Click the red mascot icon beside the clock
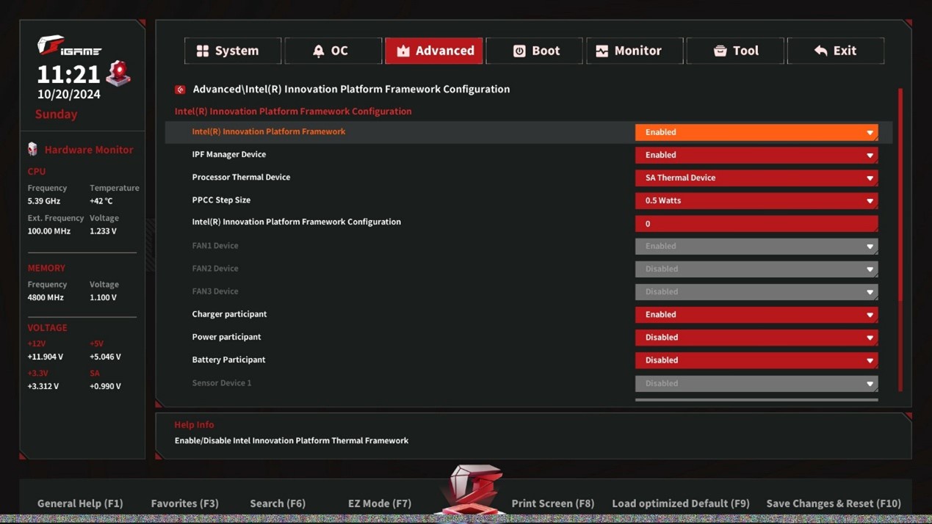Image resolution: width=932 pixels, height=524 pixels. 118,73
